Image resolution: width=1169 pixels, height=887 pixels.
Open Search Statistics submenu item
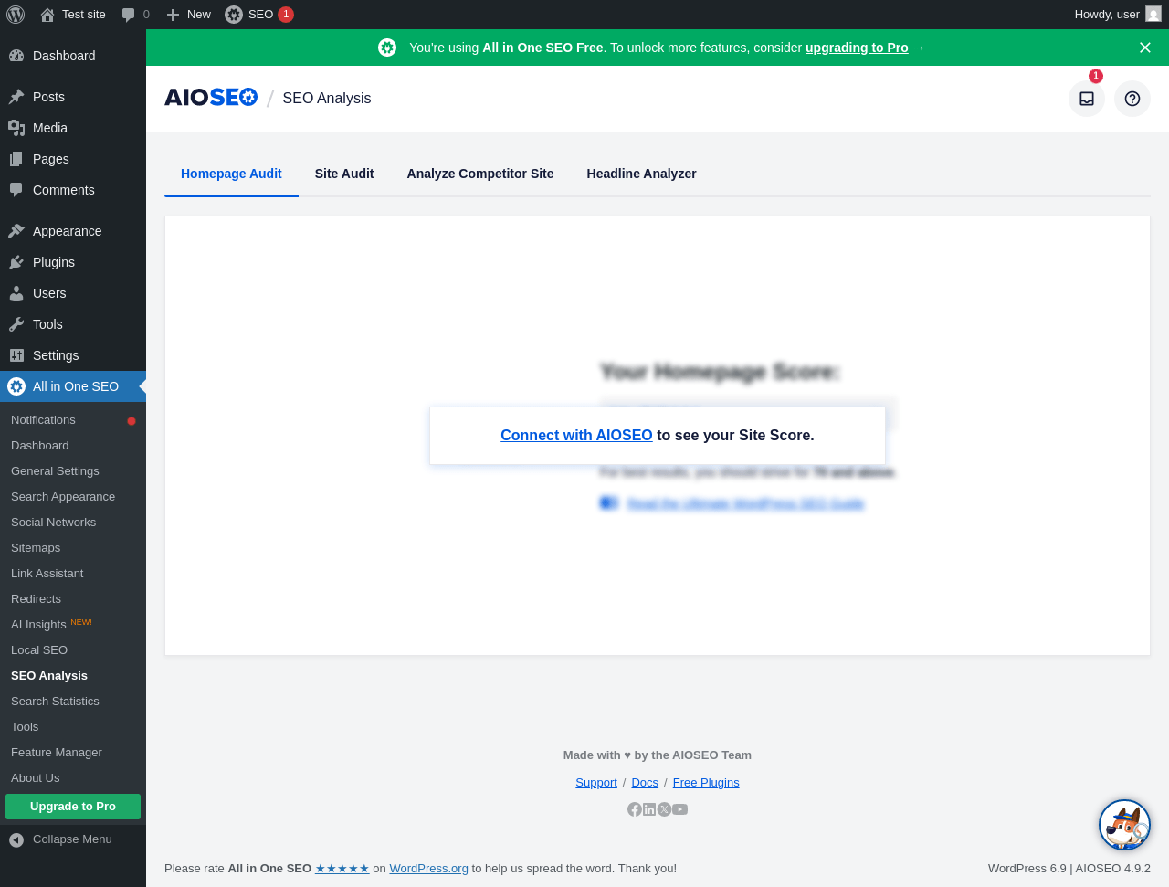[73, 702]
